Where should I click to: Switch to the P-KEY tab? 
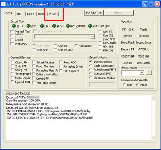tap(53, 14)
